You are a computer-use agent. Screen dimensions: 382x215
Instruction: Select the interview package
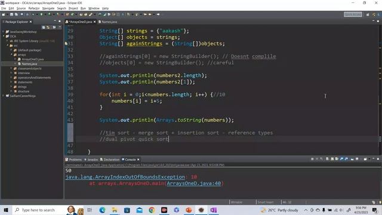tap(24, 73)
